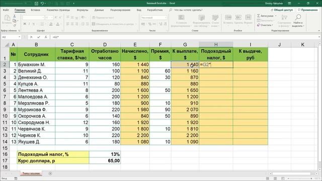Open the Name Box dropdown arrow
This screenshot has width=322, height=181.
pos(19,37)
